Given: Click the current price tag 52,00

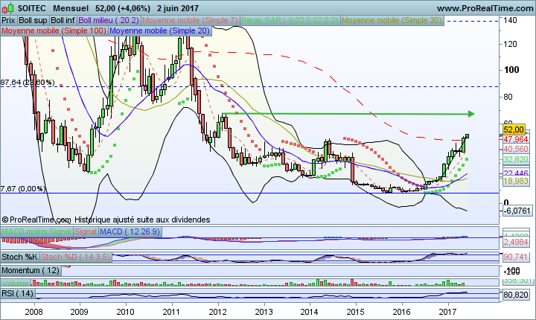Looking at the screenshot, I should coord(514,129).
